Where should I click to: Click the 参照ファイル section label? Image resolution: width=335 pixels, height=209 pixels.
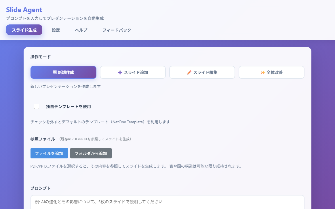click(x=43, y=139)
